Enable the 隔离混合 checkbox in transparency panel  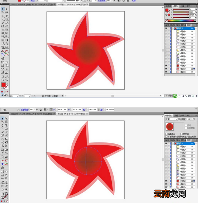click(166, 134)
